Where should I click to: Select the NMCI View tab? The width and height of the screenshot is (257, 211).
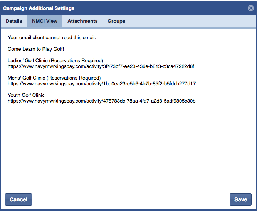[x=45, y=21]
